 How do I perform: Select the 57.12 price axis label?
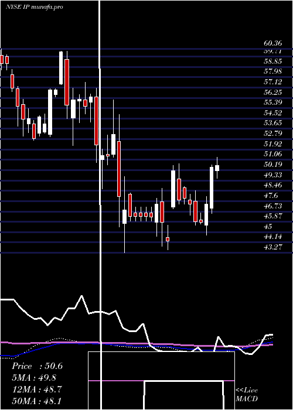[272, 82]
